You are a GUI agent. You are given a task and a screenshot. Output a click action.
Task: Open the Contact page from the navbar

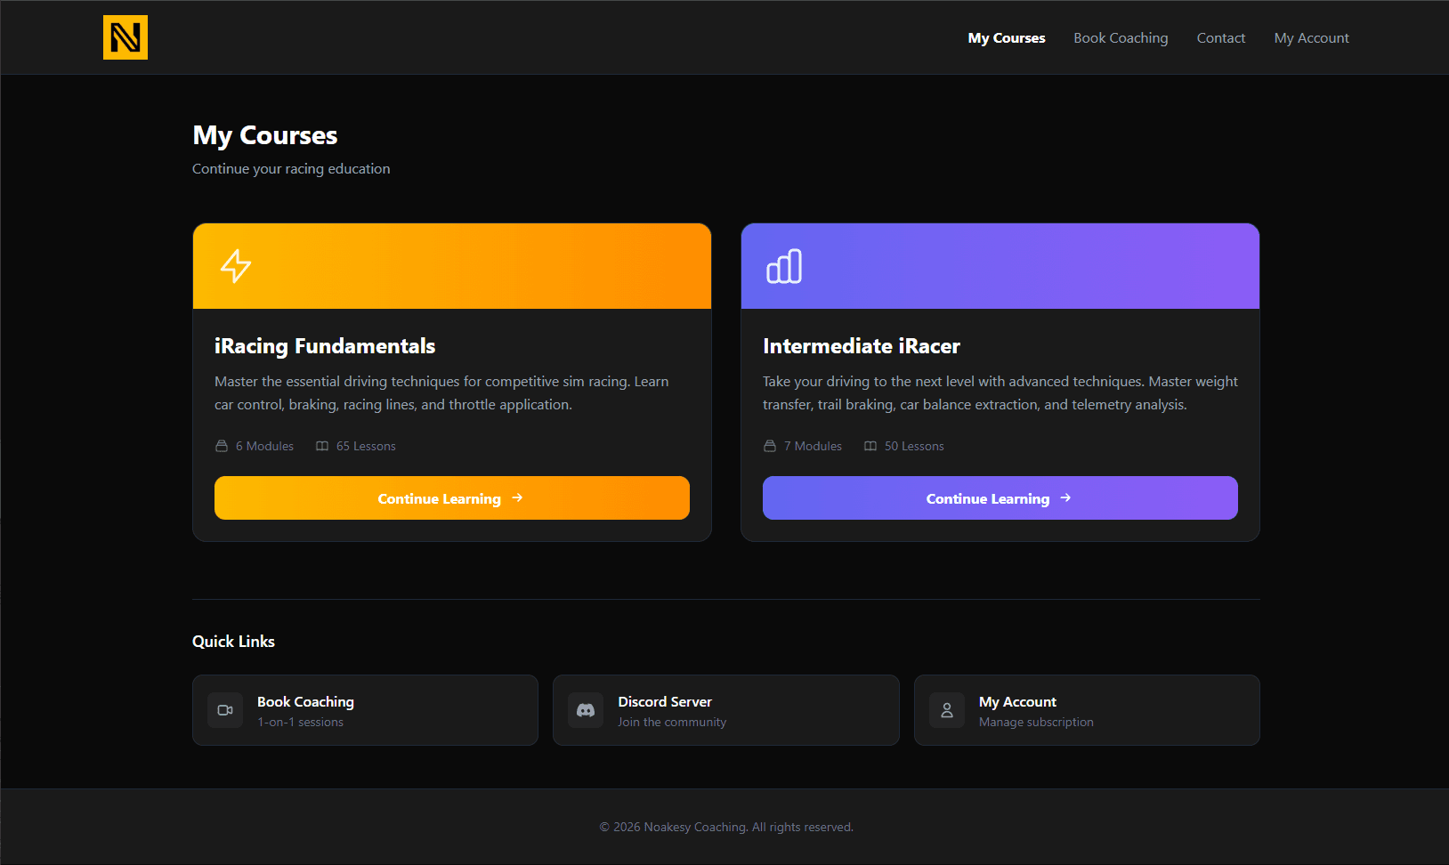coord(1220,38)
